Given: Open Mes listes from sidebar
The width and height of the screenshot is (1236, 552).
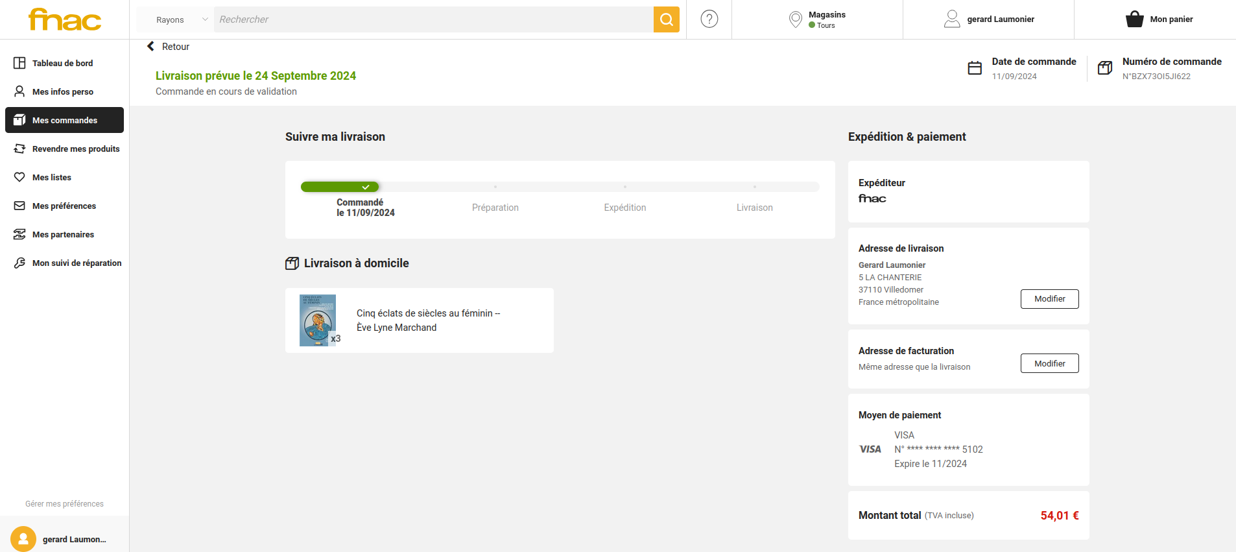Looking at the screenshot, I should pyautogui.click(x=51, y=177).
